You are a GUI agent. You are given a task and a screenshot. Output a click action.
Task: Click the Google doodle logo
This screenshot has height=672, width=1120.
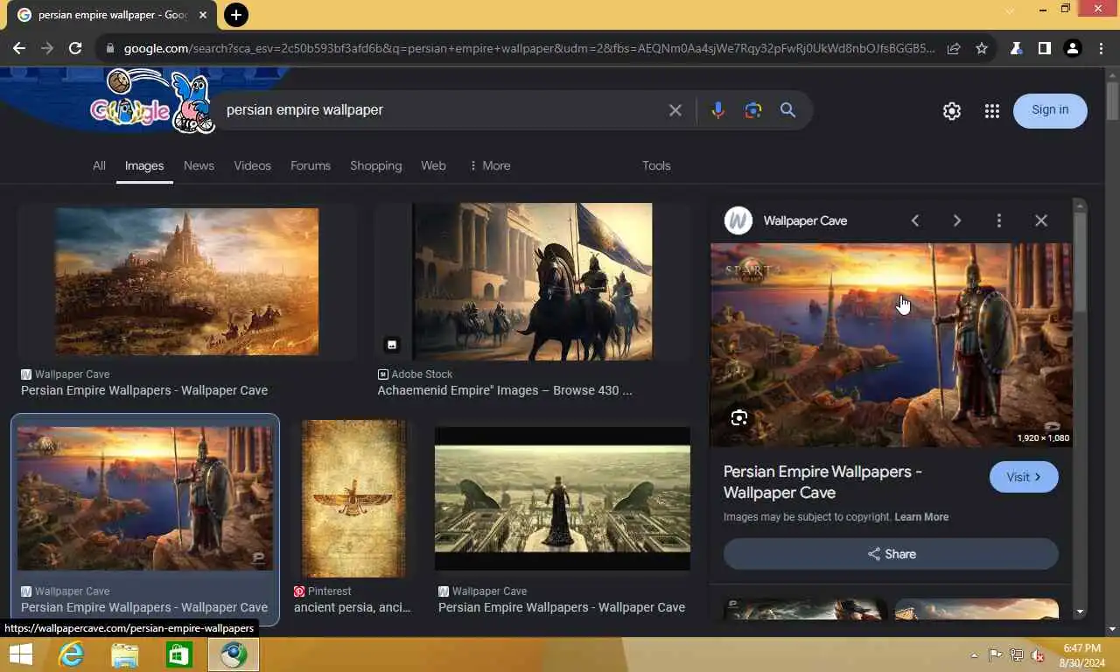tap(152, 101)
